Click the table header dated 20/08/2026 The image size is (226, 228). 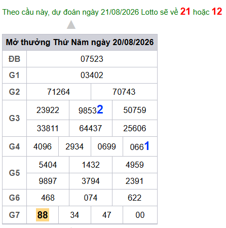click(x=80, y=42)
